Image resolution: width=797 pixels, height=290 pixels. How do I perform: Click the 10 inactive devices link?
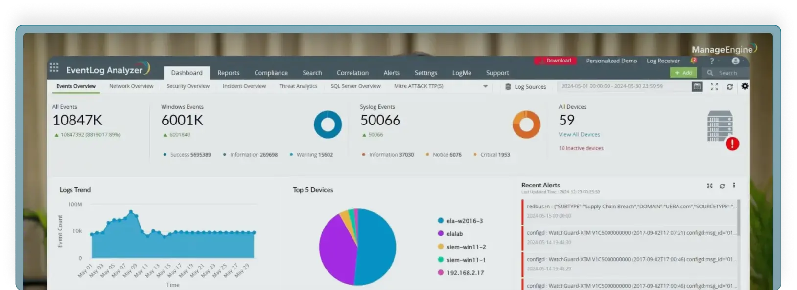tap(581, 148)
